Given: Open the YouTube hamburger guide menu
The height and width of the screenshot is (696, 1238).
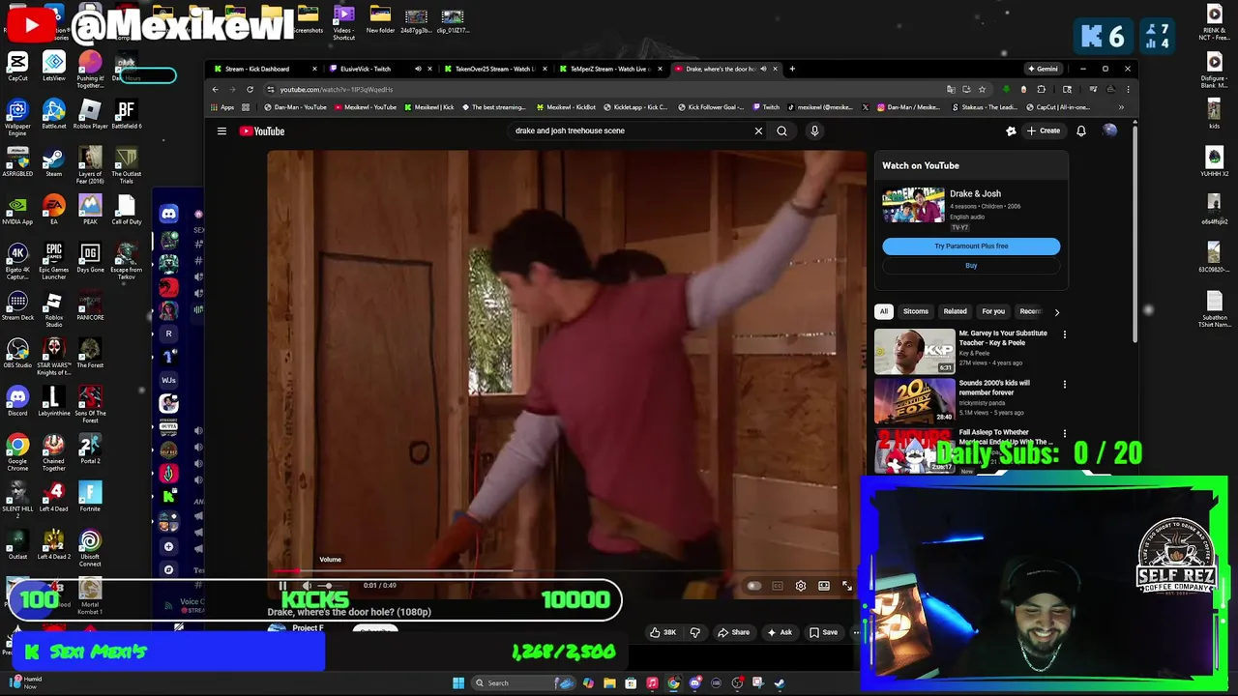Looking at the screenshot, I should 221,130.
